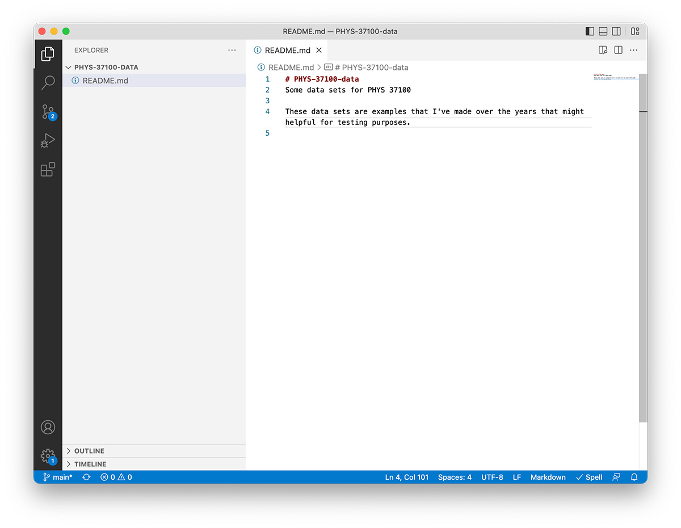The width and height of the screenshot is (681, 528).
Task: Open notifications bell
Action: [x=634, y=477]
